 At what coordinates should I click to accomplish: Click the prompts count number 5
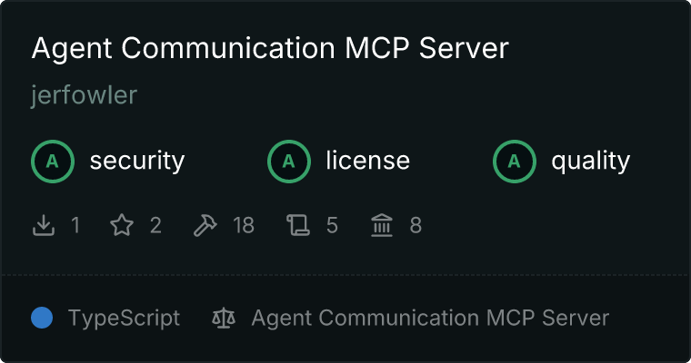pos(332,225)
